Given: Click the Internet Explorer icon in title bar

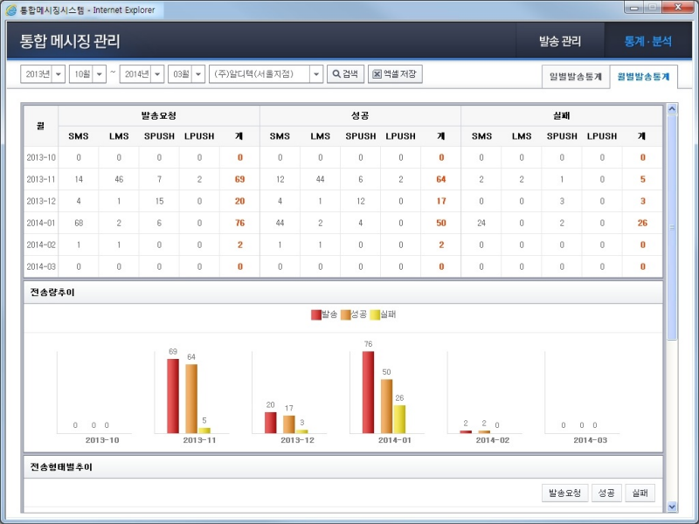Looking at the screenshot, I should coord(10,10).
